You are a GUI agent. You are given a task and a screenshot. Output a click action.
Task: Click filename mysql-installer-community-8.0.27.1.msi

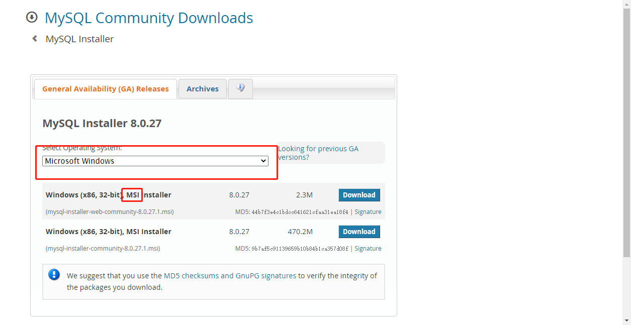[103, 249]
